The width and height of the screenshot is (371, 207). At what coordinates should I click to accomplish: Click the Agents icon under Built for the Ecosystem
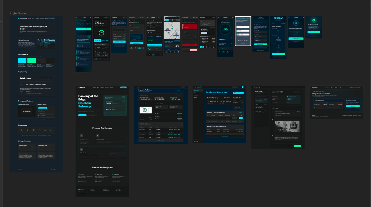[79, 174]
